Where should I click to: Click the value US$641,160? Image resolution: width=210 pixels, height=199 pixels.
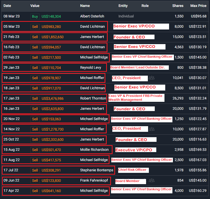click(x=51, y=191)
